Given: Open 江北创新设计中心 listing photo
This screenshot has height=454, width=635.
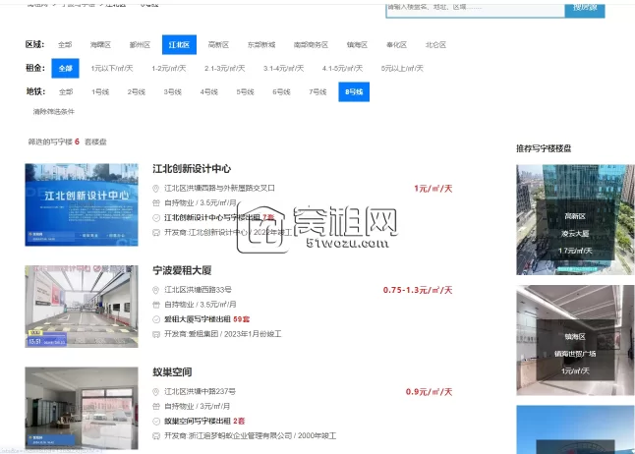Looking at the screenshot, I should pos(82,204).
